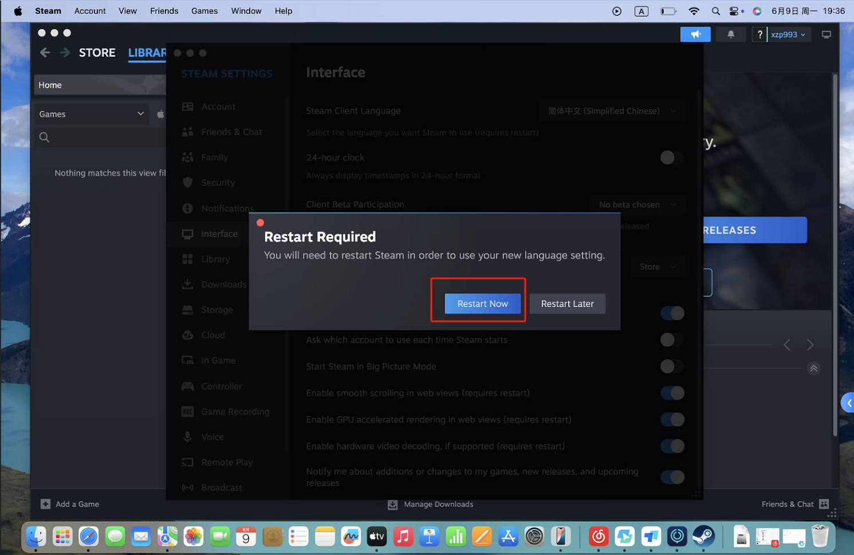
Task: Switch to the STORE tab
Action: (97, 53)
